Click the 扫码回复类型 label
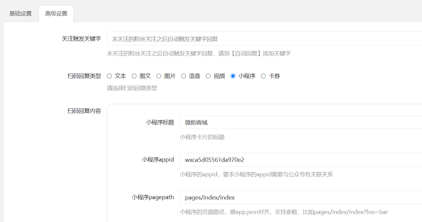 click(x=84, y=76)
